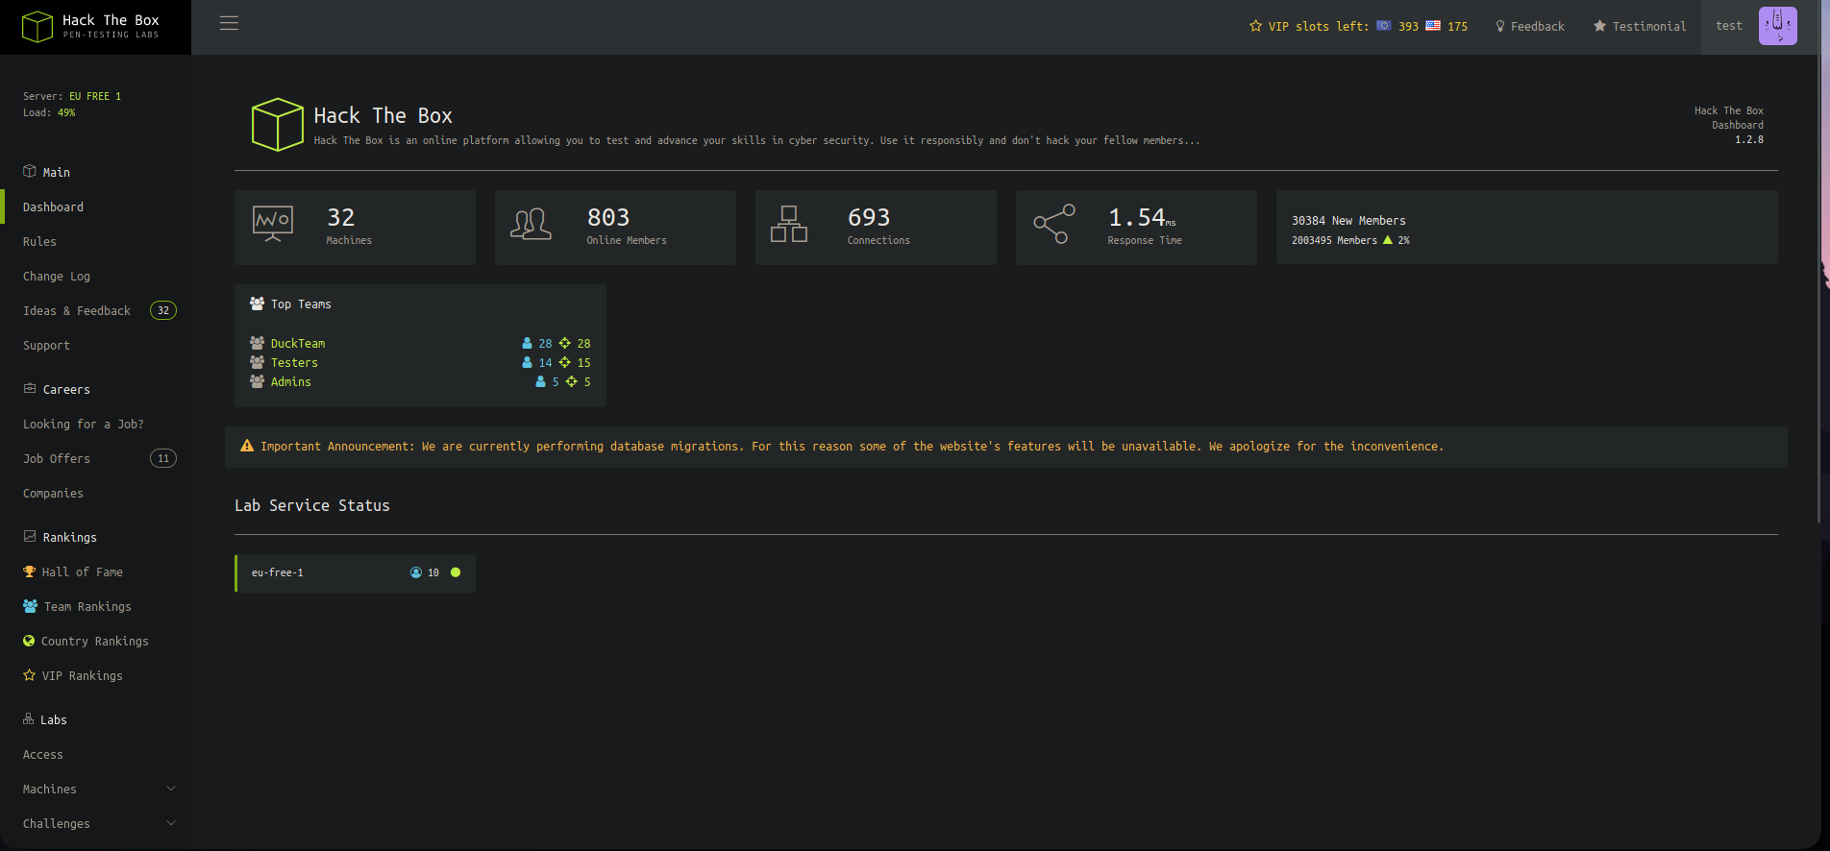Click the Rankings section chart icon
The height and width of the screenshot is (851, 1830).
coord(29,536)
